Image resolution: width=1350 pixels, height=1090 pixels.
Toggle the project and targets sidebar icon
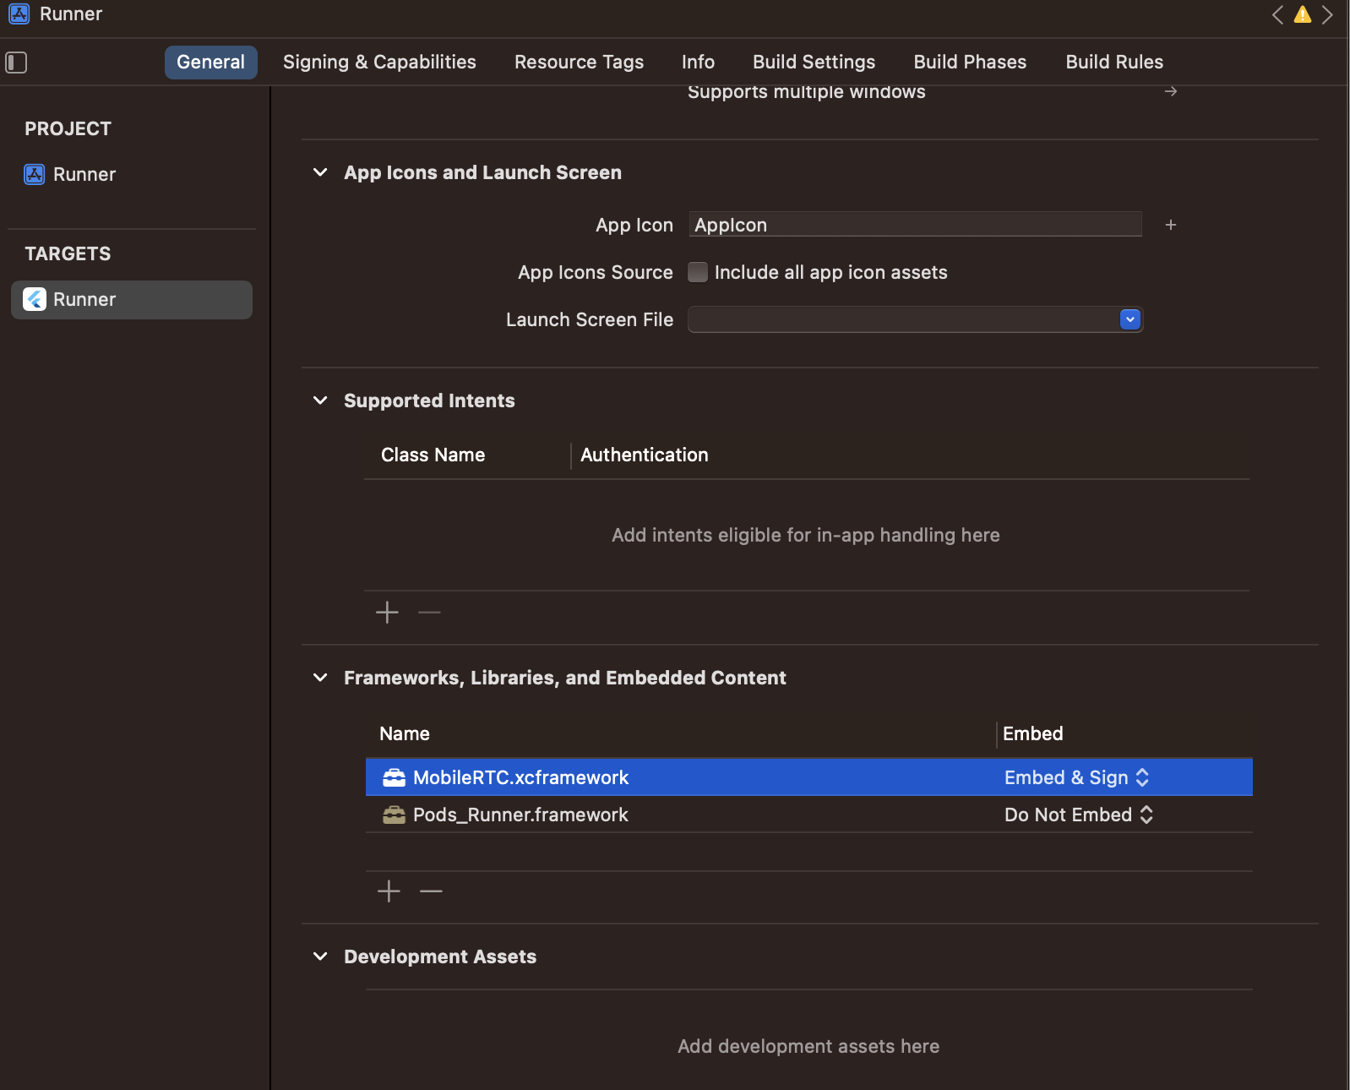point(16,63)
